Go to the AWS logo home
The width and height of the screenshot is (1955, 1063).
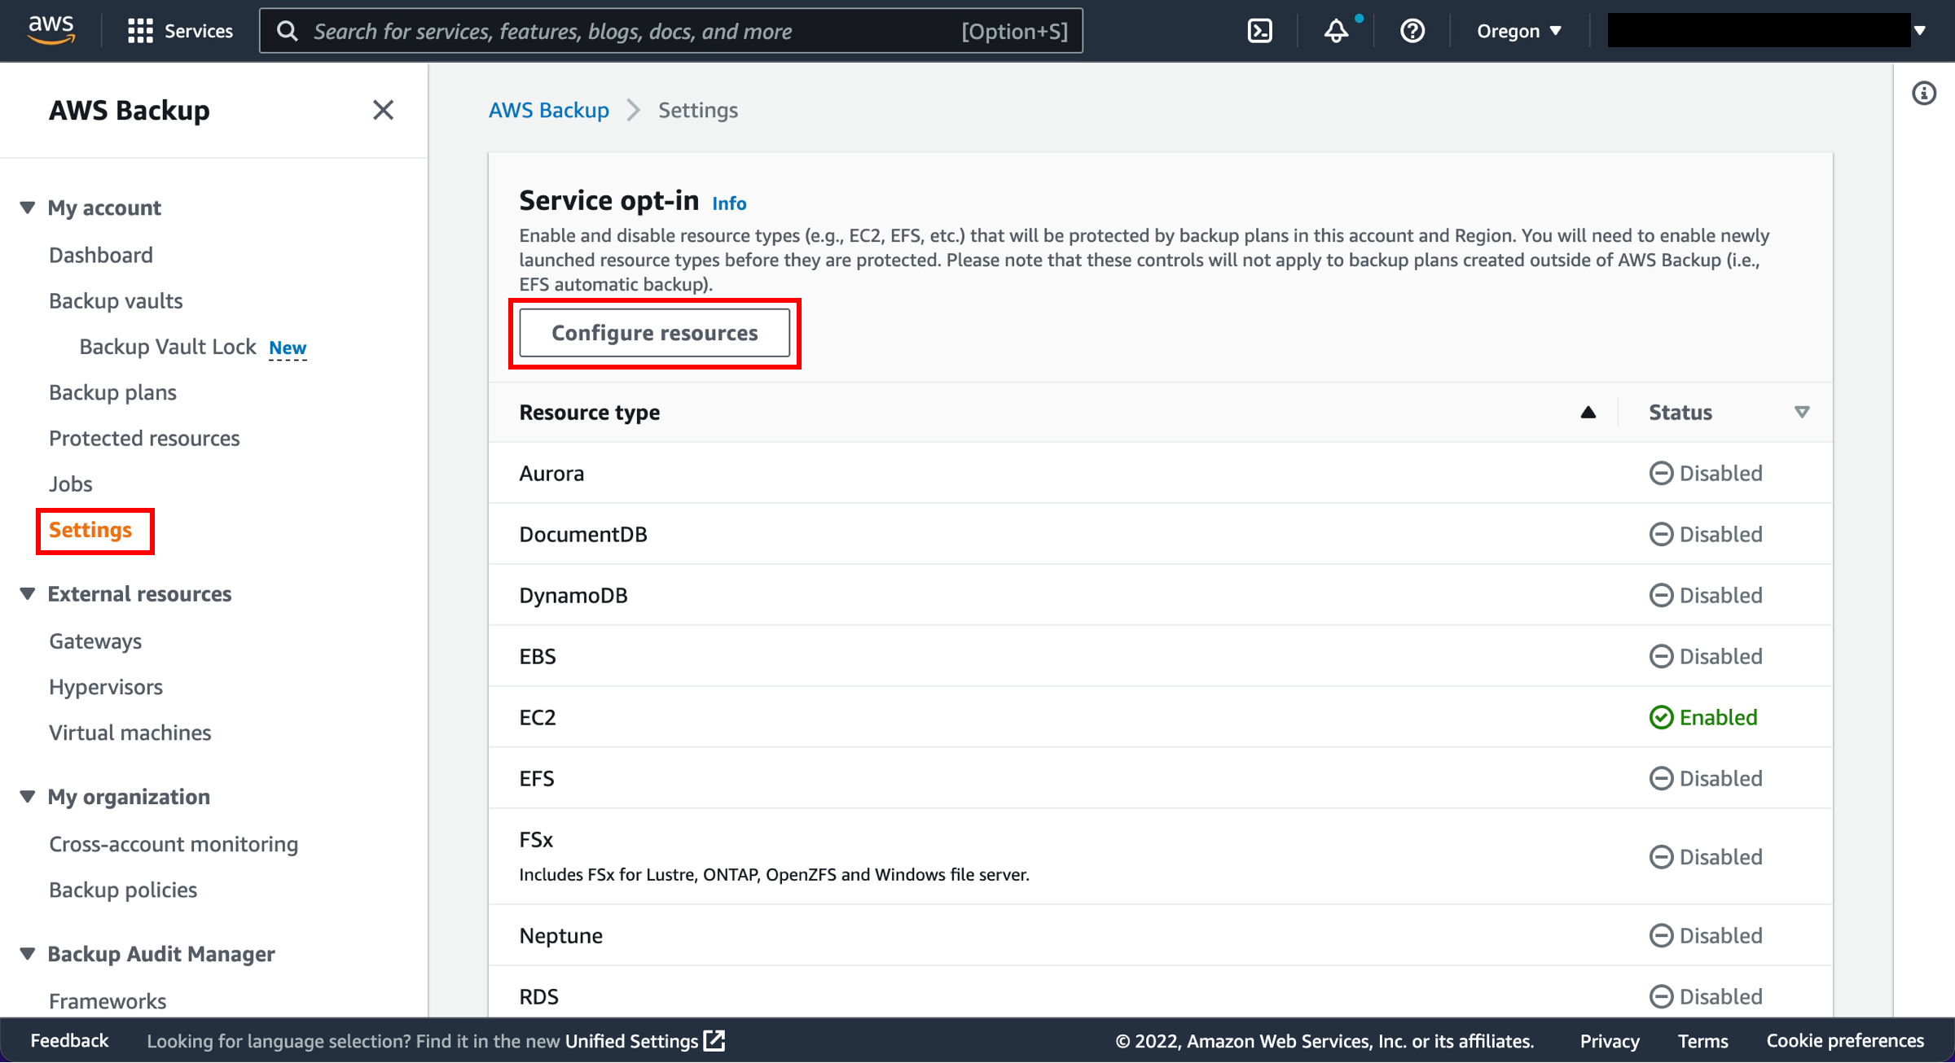click(x=51, y=30)
